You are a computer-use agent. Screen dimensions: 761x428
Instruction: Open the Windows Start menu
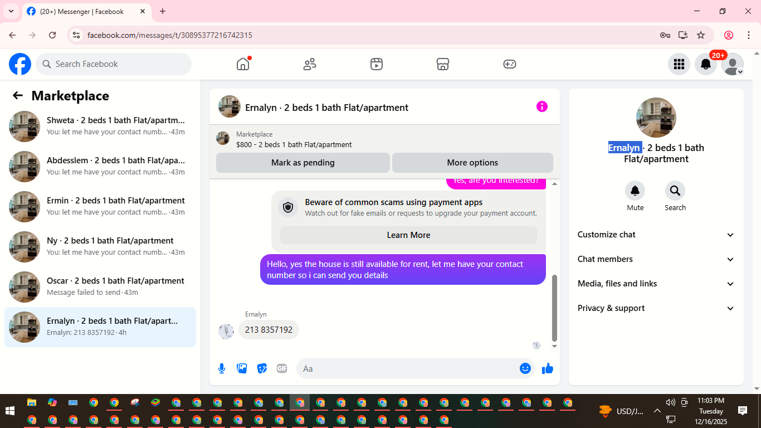coord(10,411)
